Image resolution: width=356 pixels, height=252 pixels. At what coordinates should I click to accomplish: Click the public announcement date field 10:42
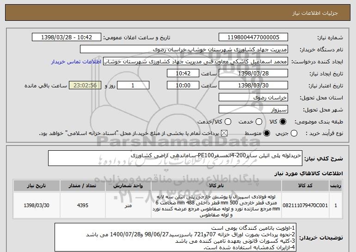coord(67,37)
